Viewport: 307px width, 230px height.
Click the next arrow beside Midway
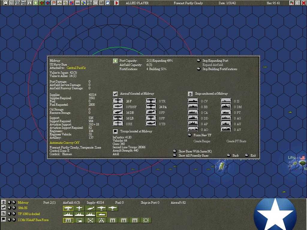point(14,202)
